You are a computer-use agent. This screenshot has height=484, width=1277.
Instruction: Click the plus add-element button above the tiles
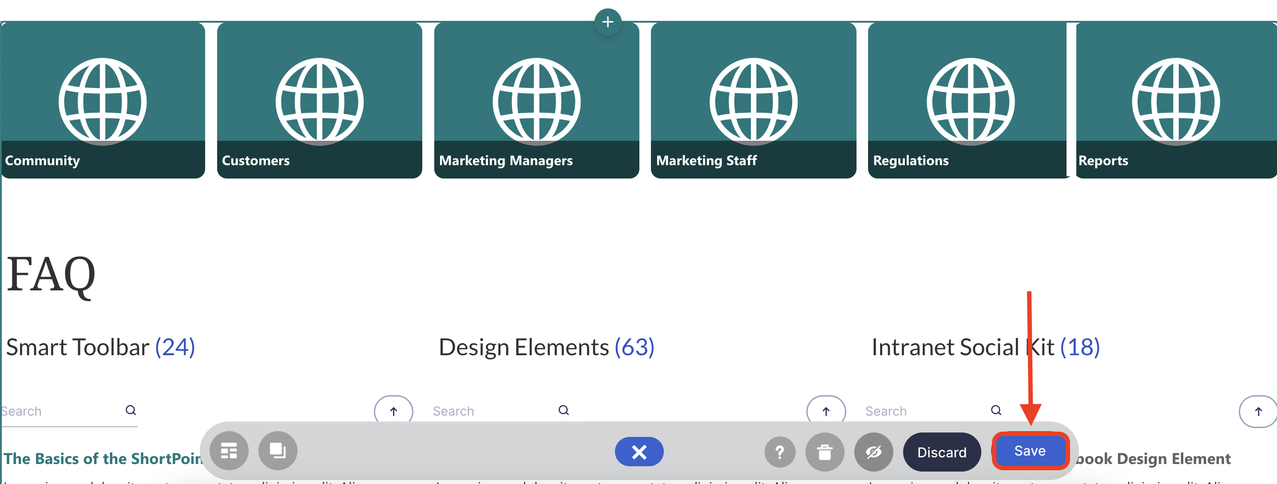coord(607,22)
